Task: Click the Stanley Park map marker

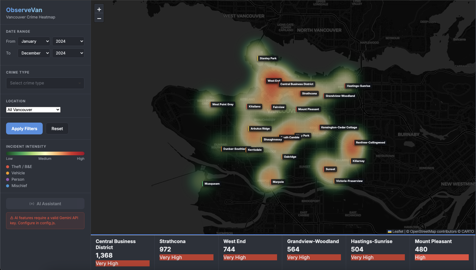Action: (268, 58)
